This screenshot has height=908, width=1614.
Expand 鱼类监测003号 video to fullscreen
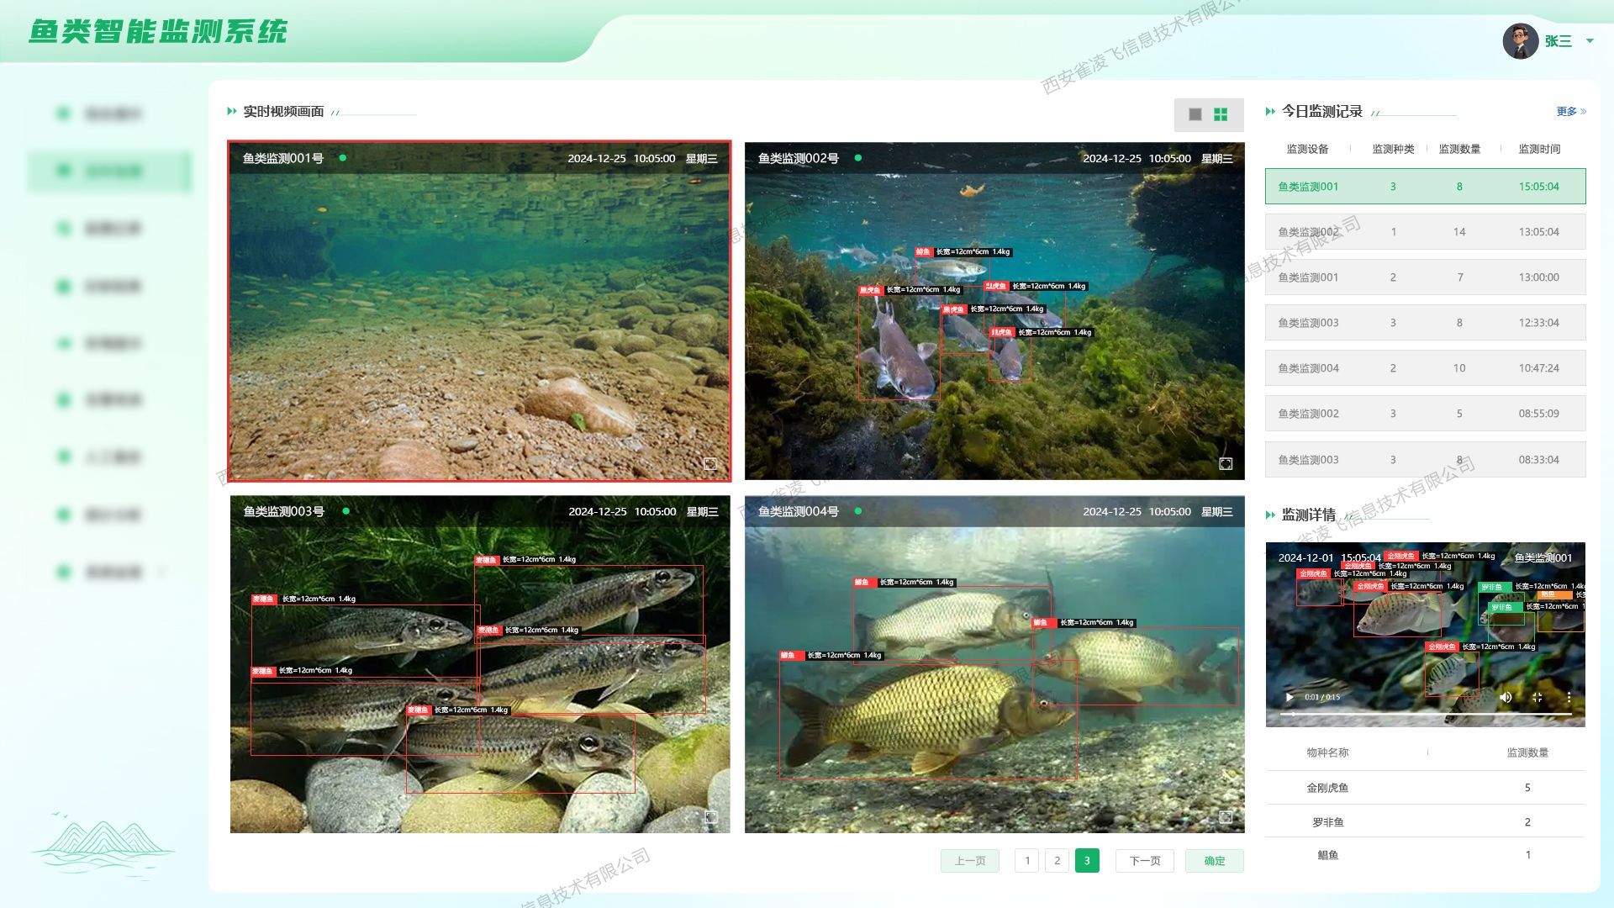710,817
